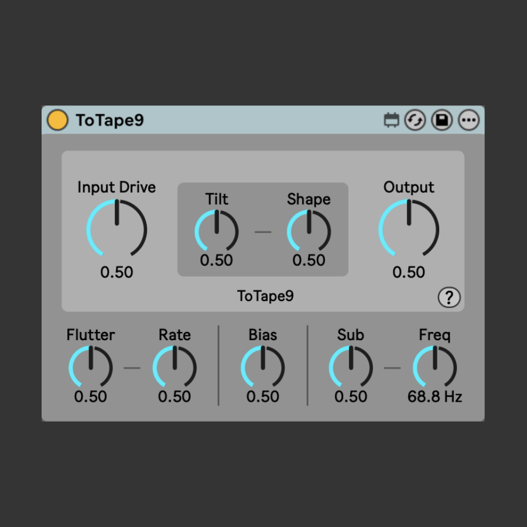Click the hot-swap preset icon

click(x=415, y=121)
